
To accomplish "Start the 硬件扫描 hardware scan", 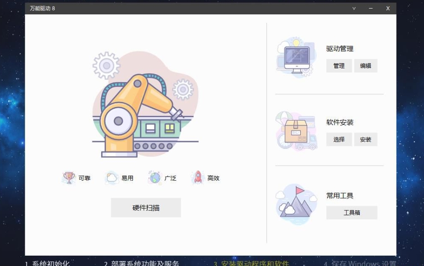I will pyautogui.click(x=146, y=208).
